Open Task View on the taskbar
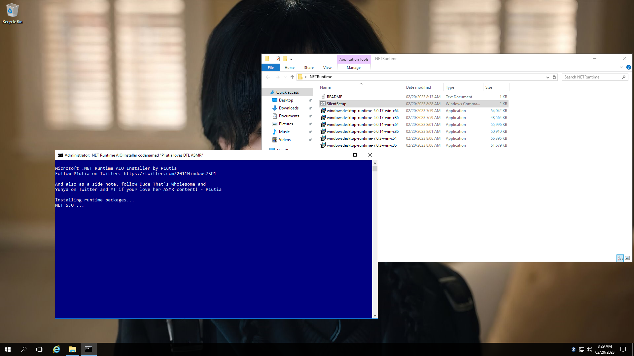Viewport: 634px width, 356px height. 40,349
